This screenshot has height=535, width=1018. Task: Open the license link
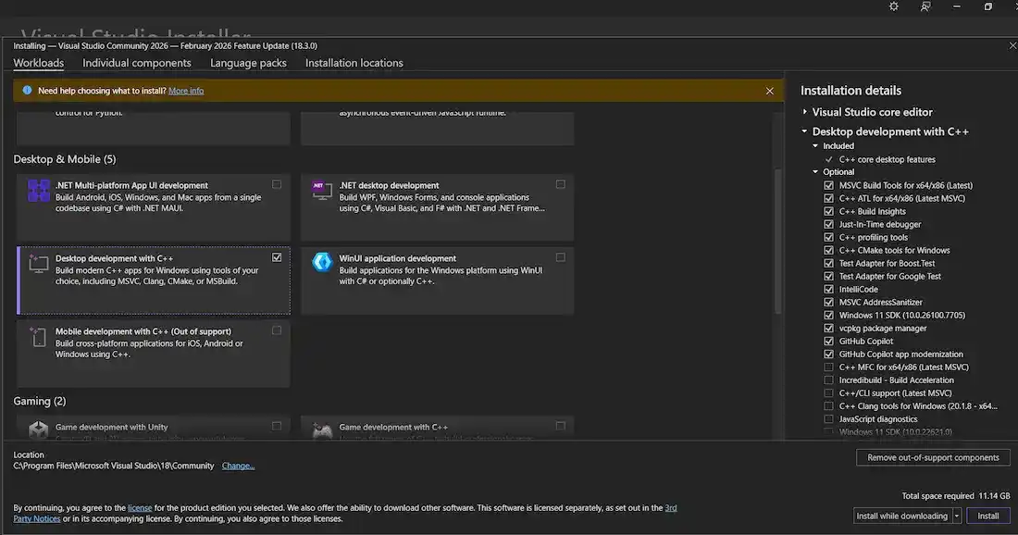(140, 508)
